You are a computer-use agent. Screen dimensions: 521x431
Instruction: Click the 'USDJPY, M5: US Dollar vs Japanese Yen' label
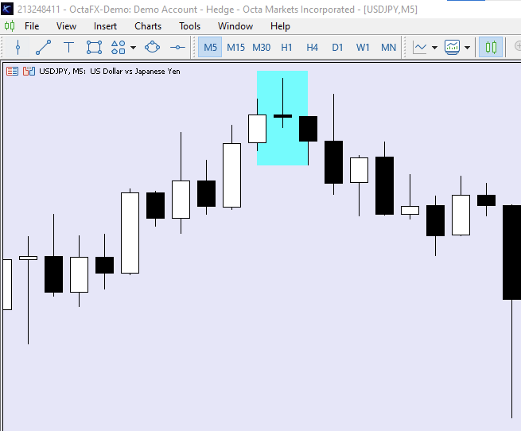coord(110,72)
